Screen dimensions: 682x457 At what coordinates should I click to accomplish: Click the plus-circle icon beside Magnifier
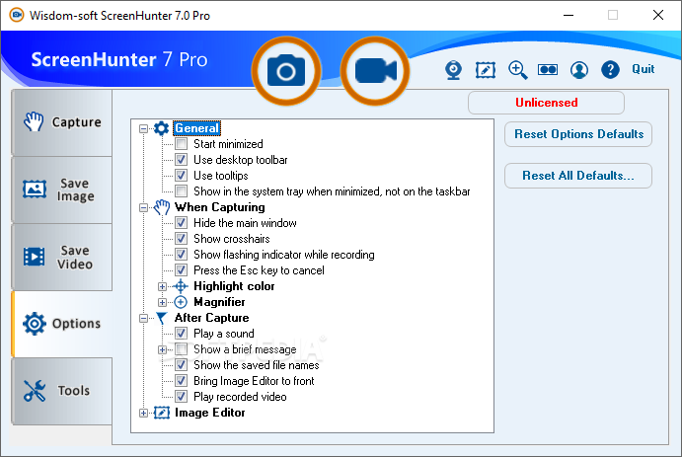coord(181,302)
